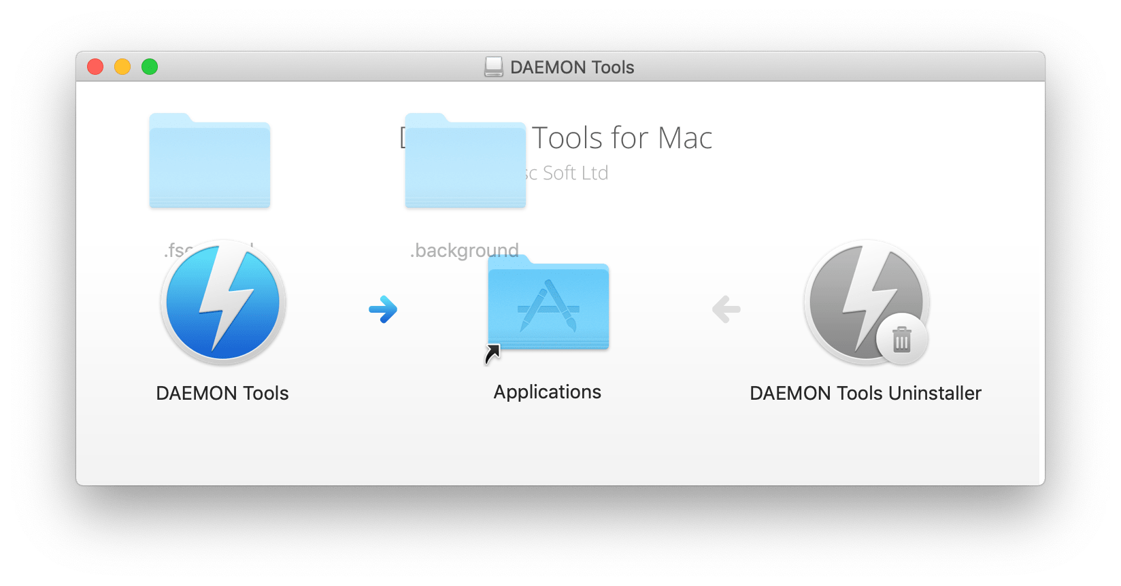Click the 'Applications' folder label
Screen dimensions: 1121x586
(548, 392)
